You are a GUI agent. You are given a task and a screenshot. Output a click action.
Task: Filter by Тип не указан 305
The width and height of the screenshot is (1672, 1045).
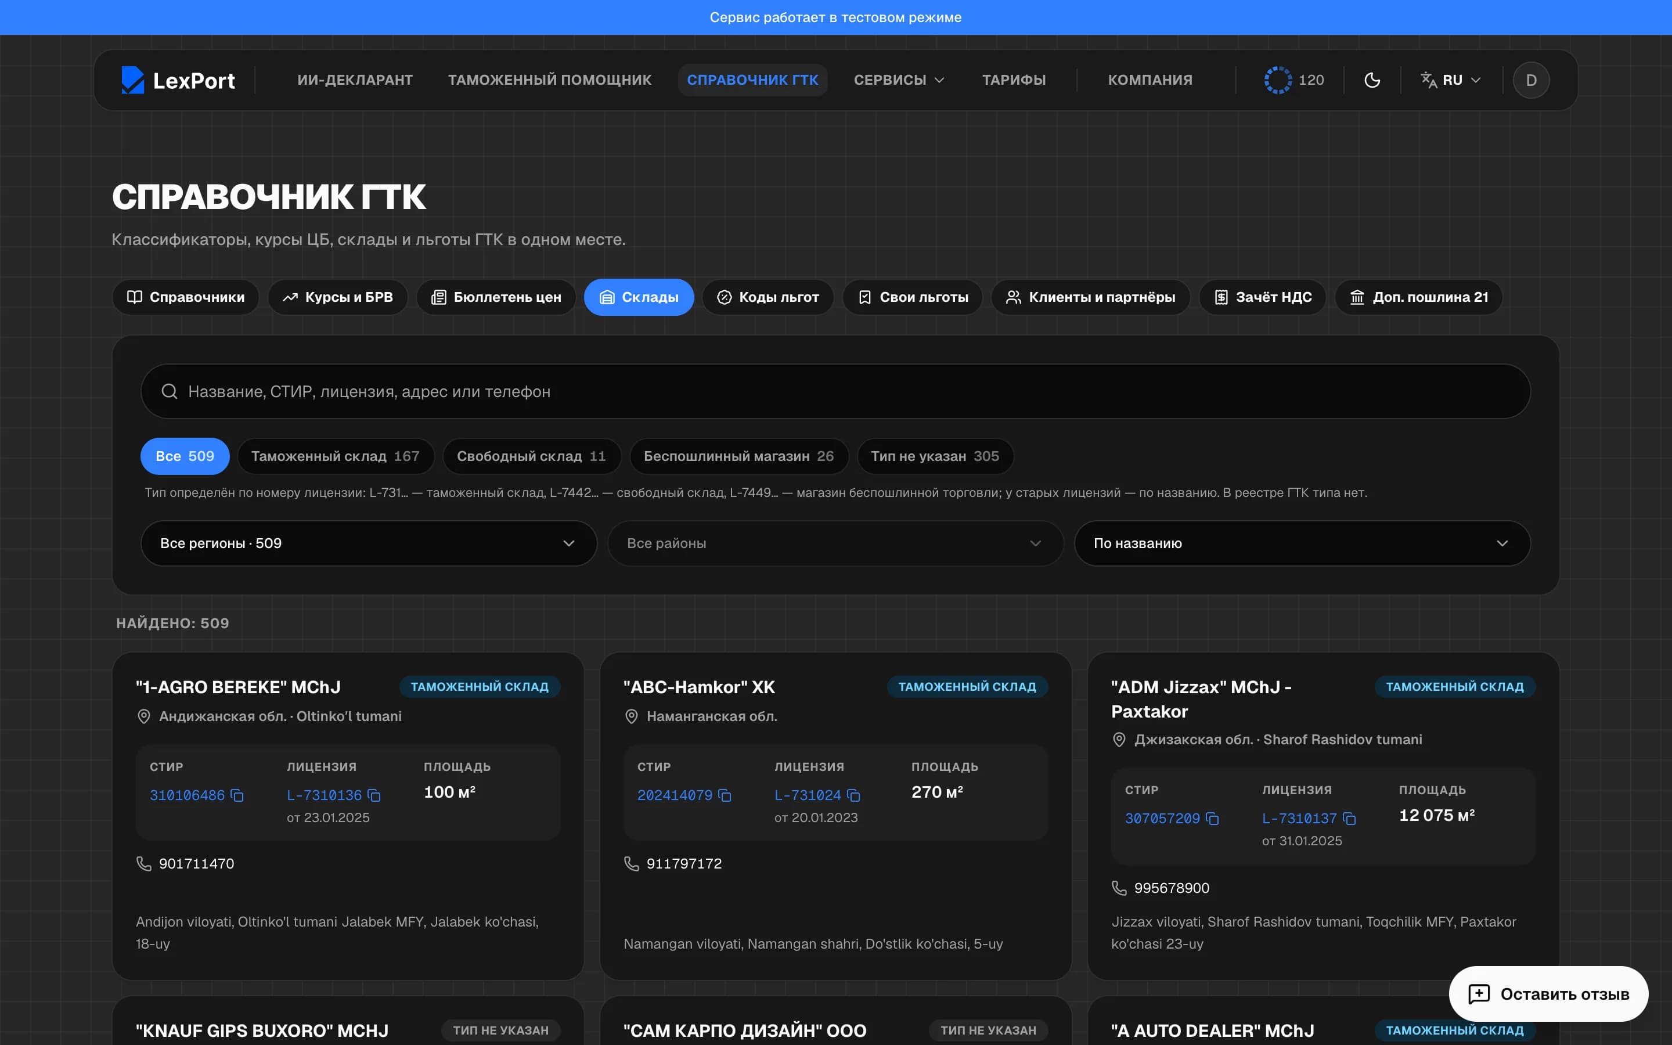click(935, 456)
